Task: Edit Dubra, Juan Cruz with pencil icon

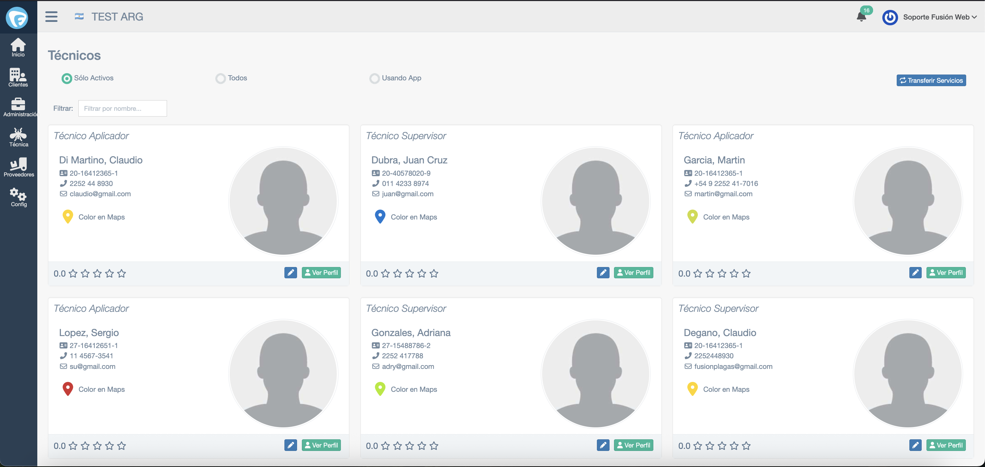Action: coord(603,272)
